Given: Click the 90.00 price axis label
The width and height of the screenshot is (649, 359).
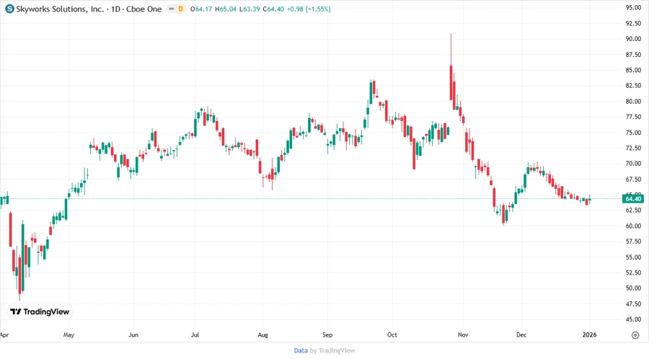Looking at the screenshot, I should [633, 39].
